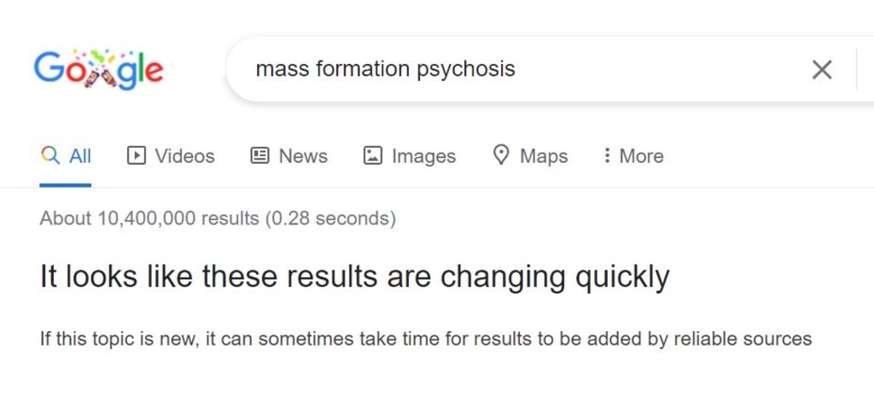The image size is (874, 413).
Task: Click the Images picture icon
Action: 372,156
